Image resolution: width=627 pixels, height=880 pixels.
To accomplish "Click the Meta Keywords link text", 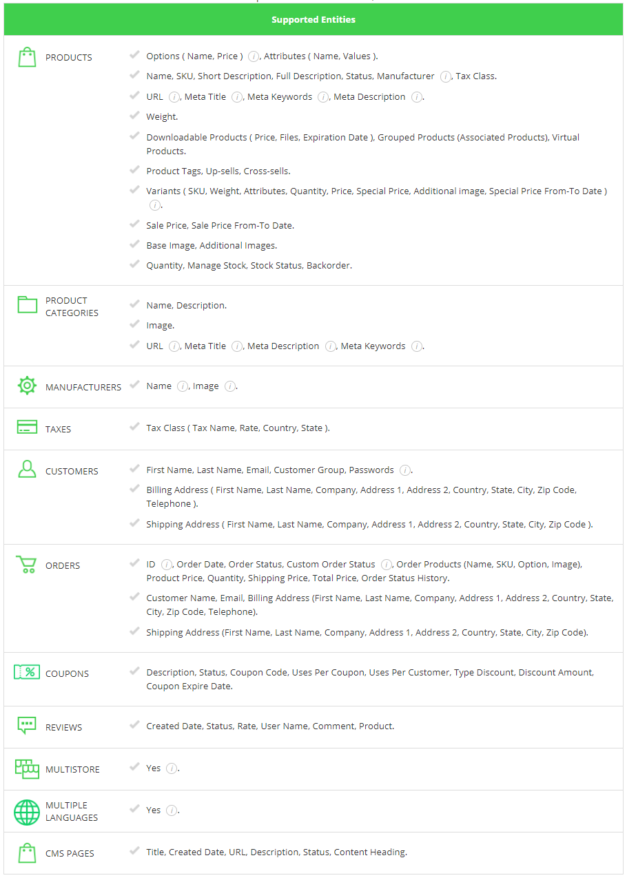I will click(x=280, y=96).
